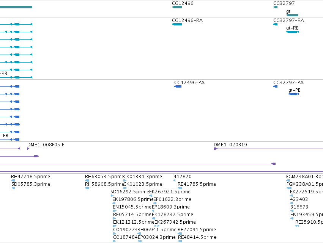Click the 316673 feature label
The height and width of the screenshot is (243, 323).
click(x=299, y=207)
